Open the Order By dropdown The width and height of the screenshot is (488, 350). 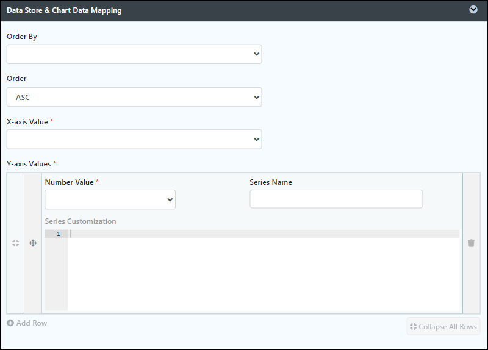point(134,54)
